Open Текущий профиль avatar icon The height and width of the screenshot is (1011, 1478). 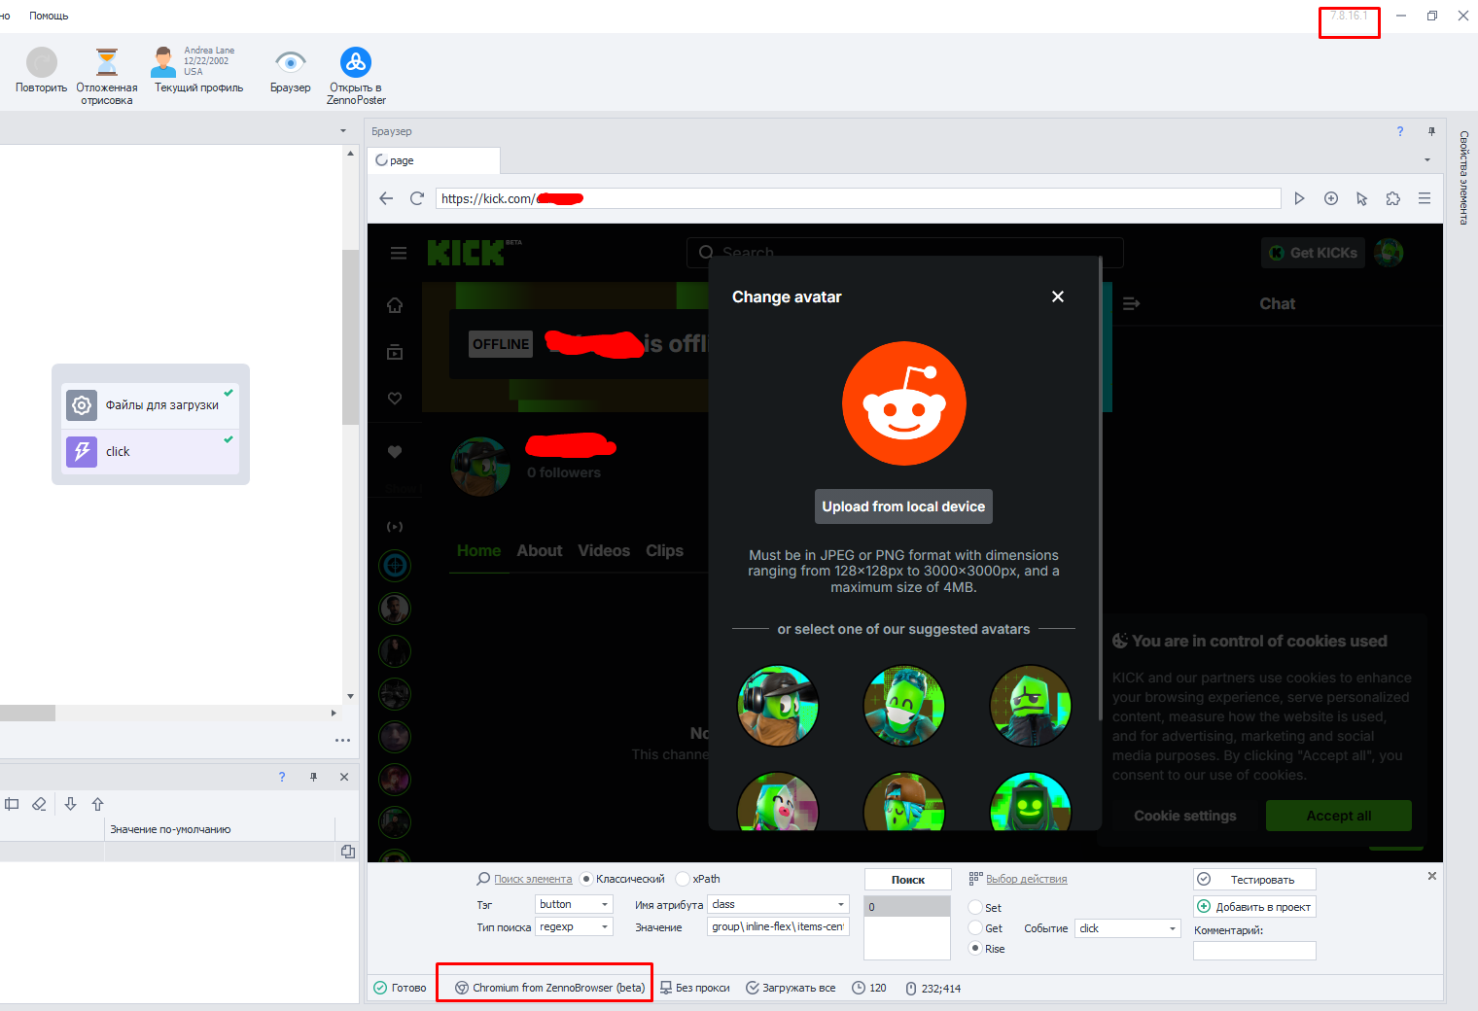(x=163, y=62)
